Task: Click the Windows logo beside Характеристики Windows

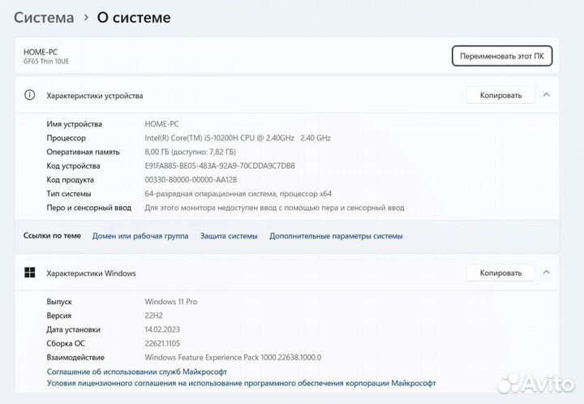Action: pyautogui.click(x=30, y=273)
